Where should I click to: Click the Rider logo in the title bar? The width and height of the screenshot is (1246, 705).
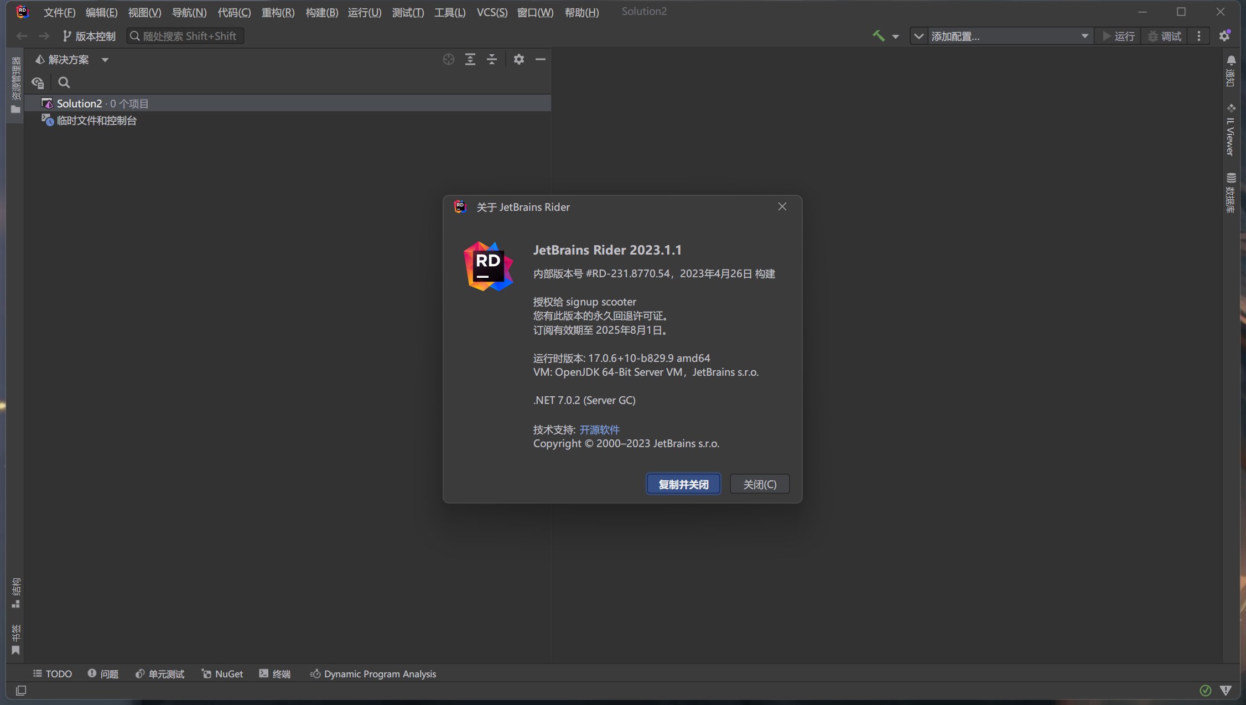click(x=22, y=12)
